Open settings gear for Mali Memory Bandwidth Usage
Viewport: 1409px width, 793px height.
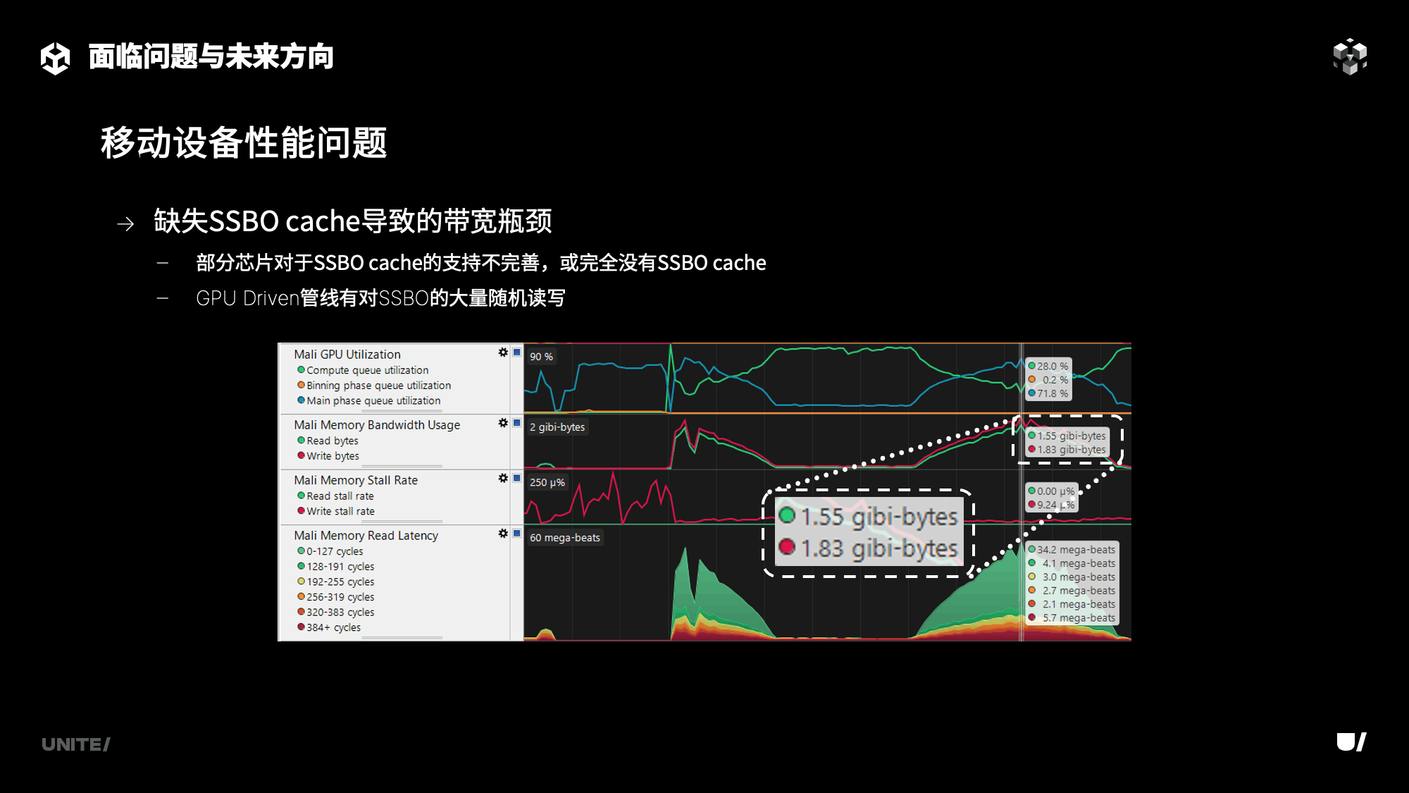pyautogui.click(x=503, y=423)
